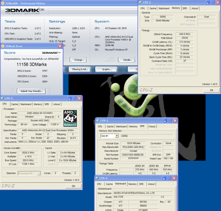Click the 11156 3DMarks score text
The image size is (221, 211).
click(31, 64)
